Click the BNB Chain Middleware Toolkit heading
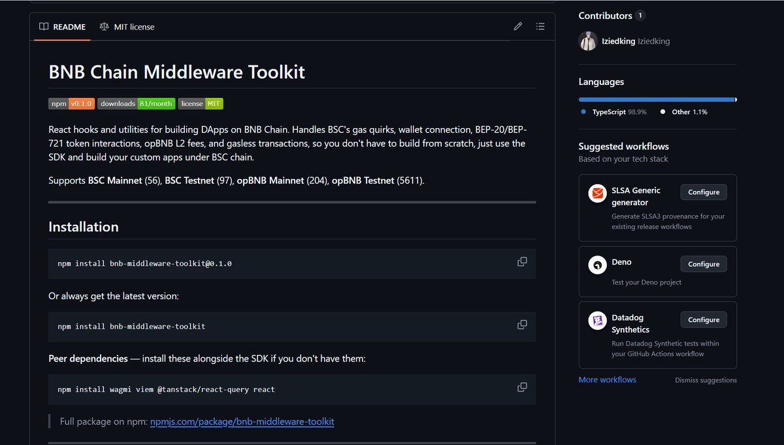 click(x=176, y=72)
